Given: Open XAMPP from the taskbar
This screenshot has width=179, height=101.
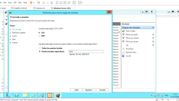Looking at the screenshot, I should coord(50,95).
